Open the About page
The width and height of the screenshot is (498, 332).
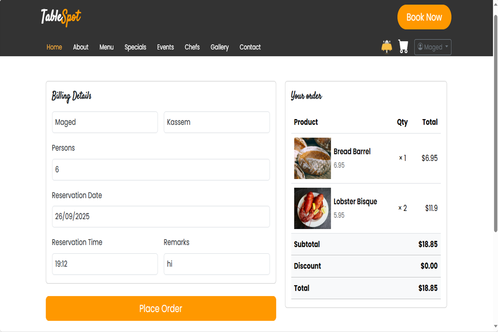tap(81, 47)
